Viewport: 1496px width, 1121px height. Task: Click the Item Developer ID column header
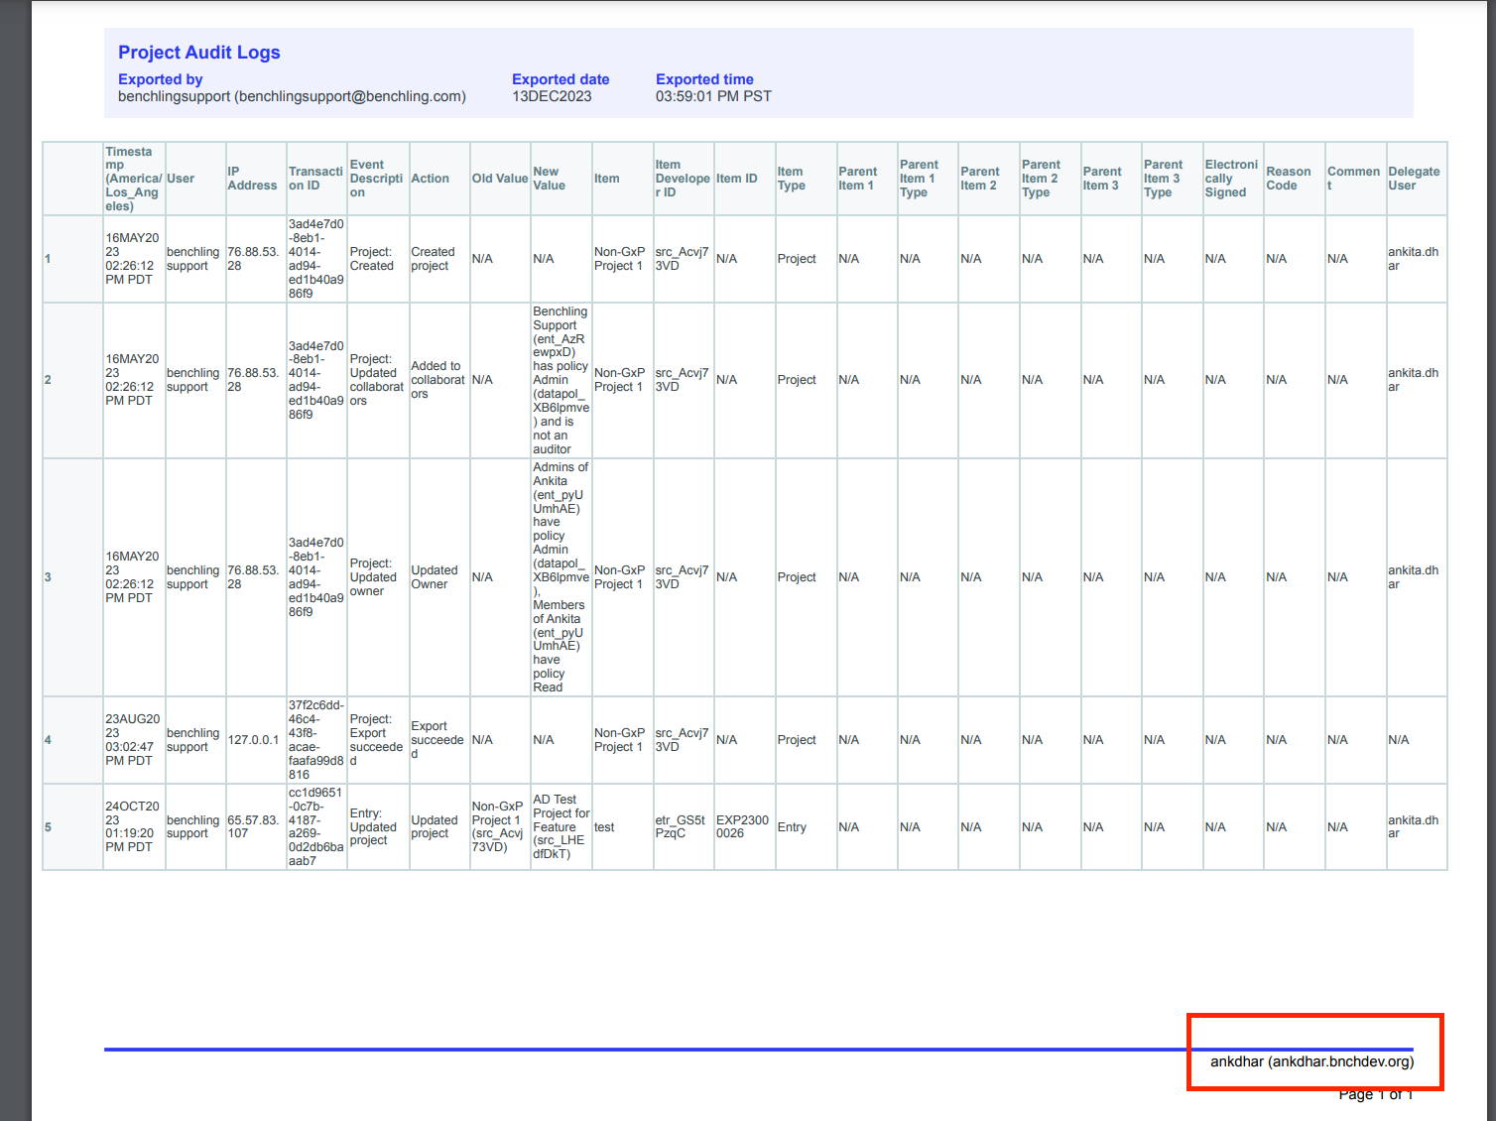(684, 179)
